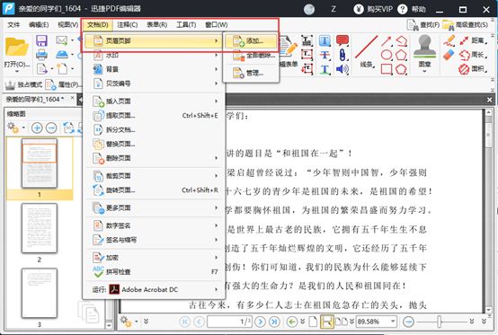
Task: Click the Save floppy disk icon
Action: point(41,41)
